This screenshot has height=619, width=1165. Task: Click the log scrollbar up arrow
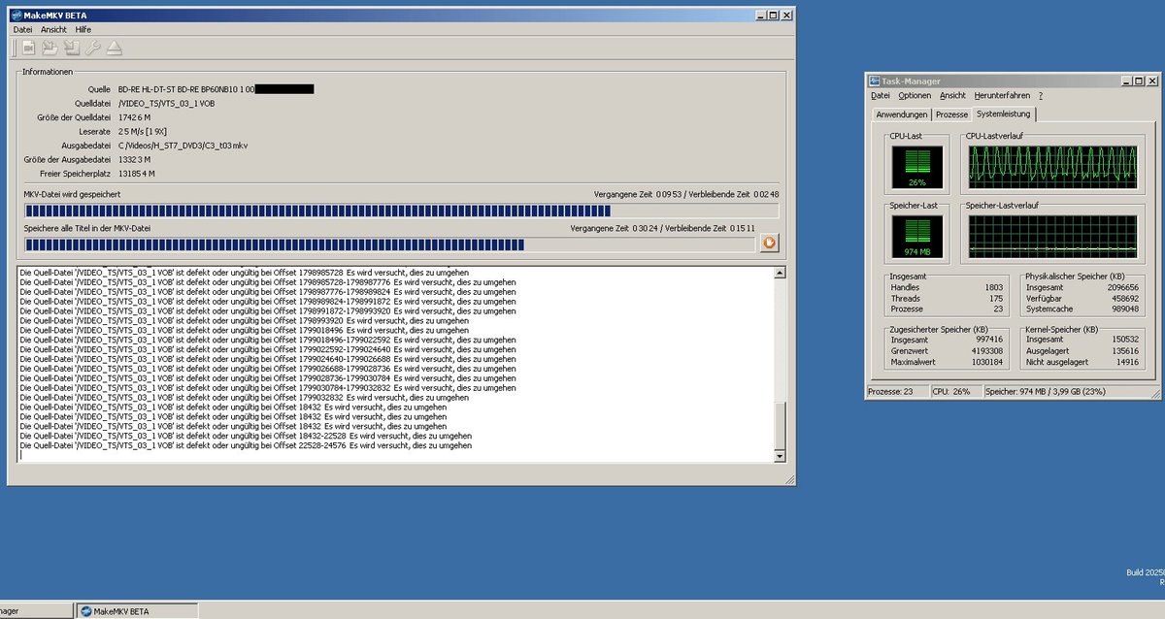[x=779, y=274]
